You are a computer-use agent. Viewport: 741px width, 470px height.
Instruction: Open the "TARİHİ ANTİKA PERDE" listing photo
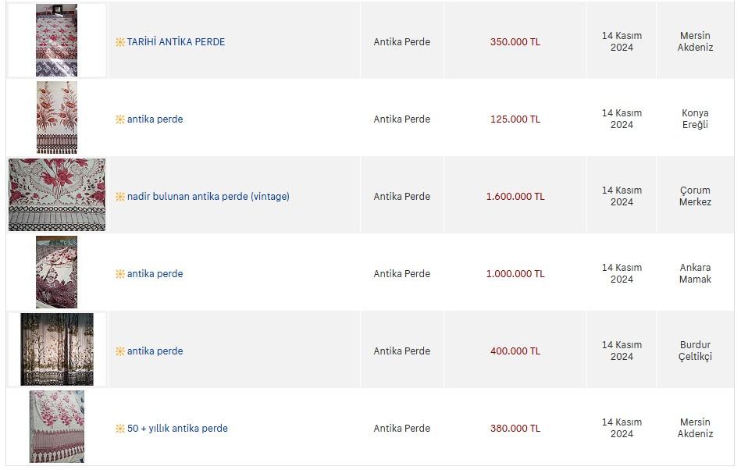pos(56,41)
